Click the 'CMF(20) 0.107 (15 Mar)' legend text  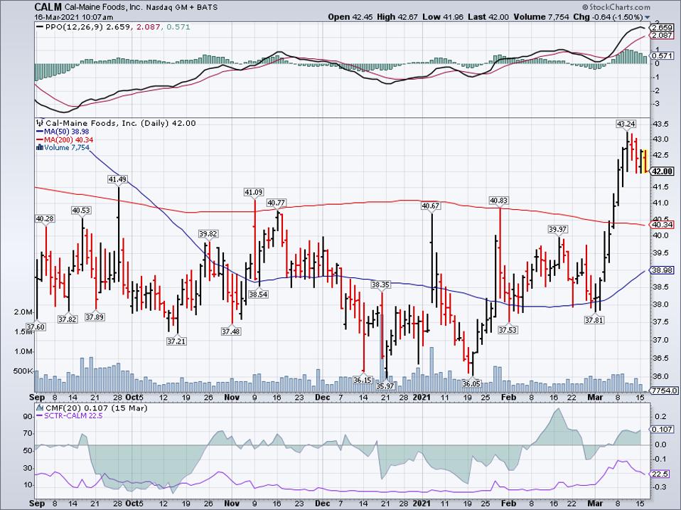[x=96, y=408]
